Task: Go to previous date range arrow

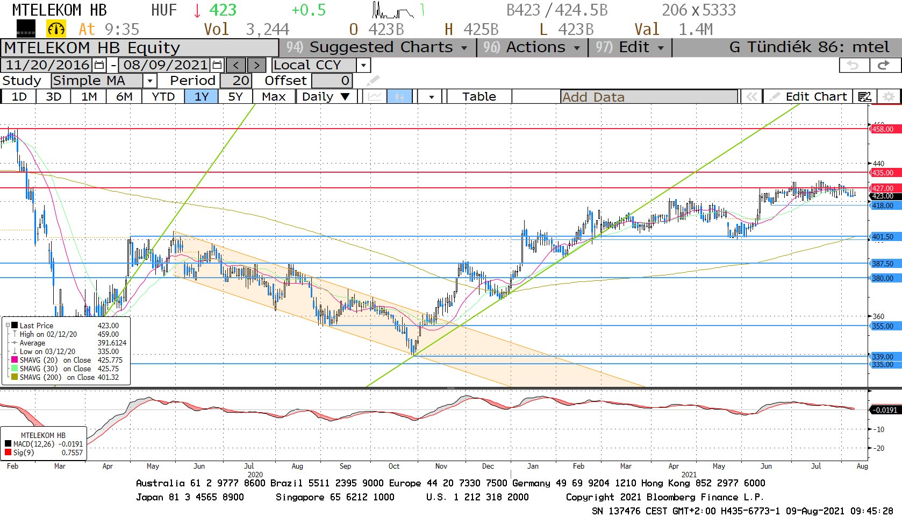Action: pyautogui.click(x=236, y=65)
